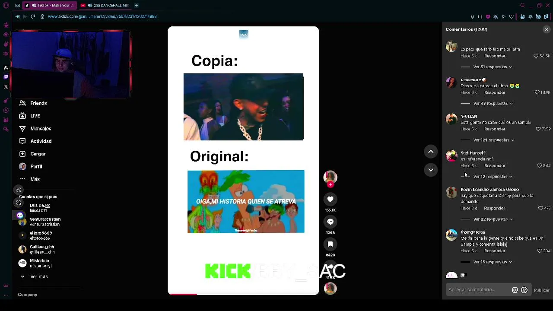Go to next video arrow
Viewport: 553px width, 311px height.
[431, 170]
